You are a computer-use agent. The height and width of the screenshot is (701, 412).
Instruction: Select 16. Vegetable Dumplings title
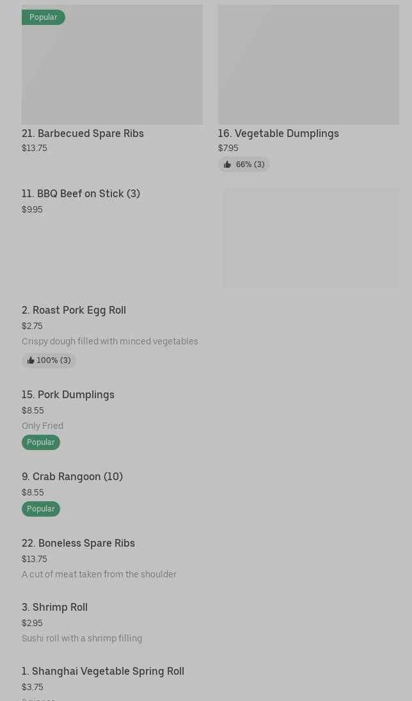click(x=278, y=133)
